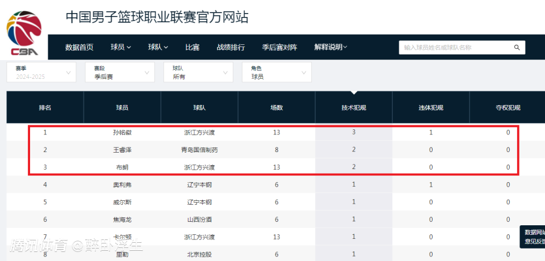The width and height of the screenshot is (545, 261).
Task: Click the search magnifier icon
Action: tap(517, 48)
